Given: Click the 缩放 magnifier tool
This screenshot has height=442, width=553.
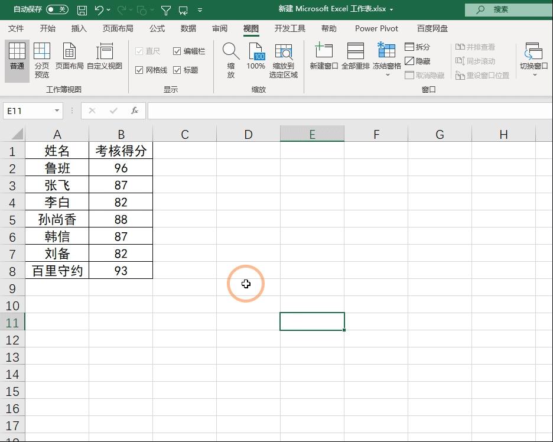Looking at the screenshot, I should [230, 59].
